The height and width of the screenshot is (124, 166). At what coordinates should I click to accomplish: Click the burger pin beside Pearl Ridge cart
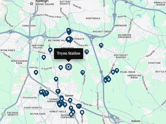click(113, 72)
